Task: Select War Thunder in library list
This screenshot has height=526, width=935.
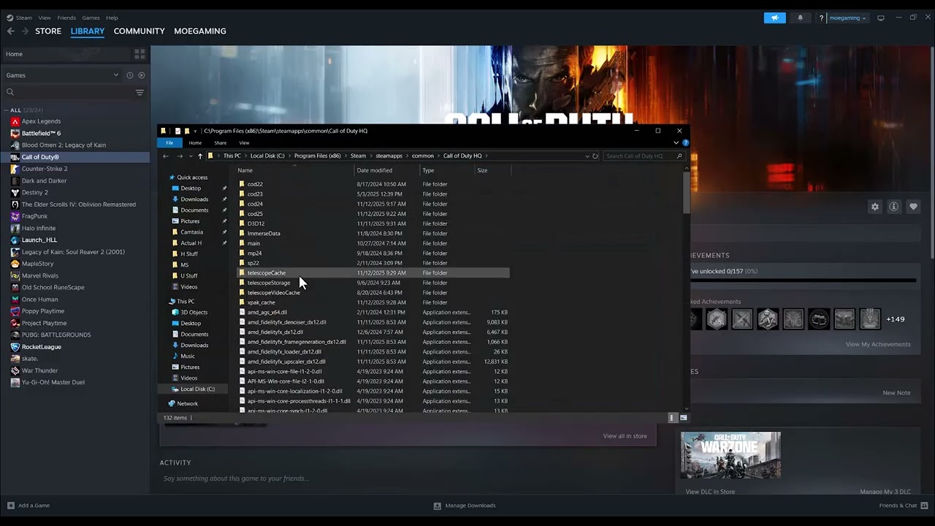Action: [x=39, y=370]
